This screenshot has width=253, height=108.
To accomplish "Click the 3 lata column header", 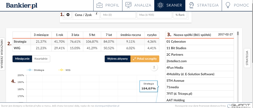I will pos(75,35).
